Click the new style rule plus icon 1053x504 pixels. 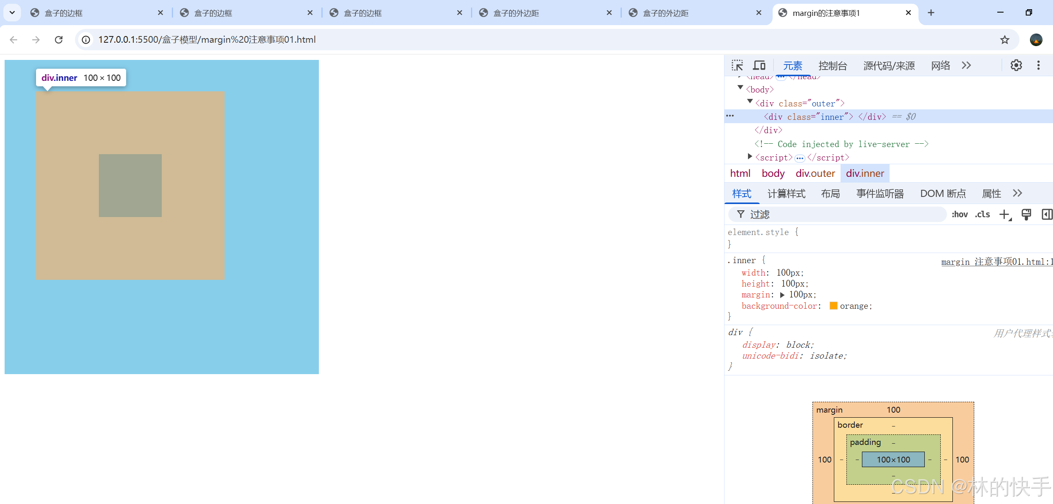(x=1004, y=215)
